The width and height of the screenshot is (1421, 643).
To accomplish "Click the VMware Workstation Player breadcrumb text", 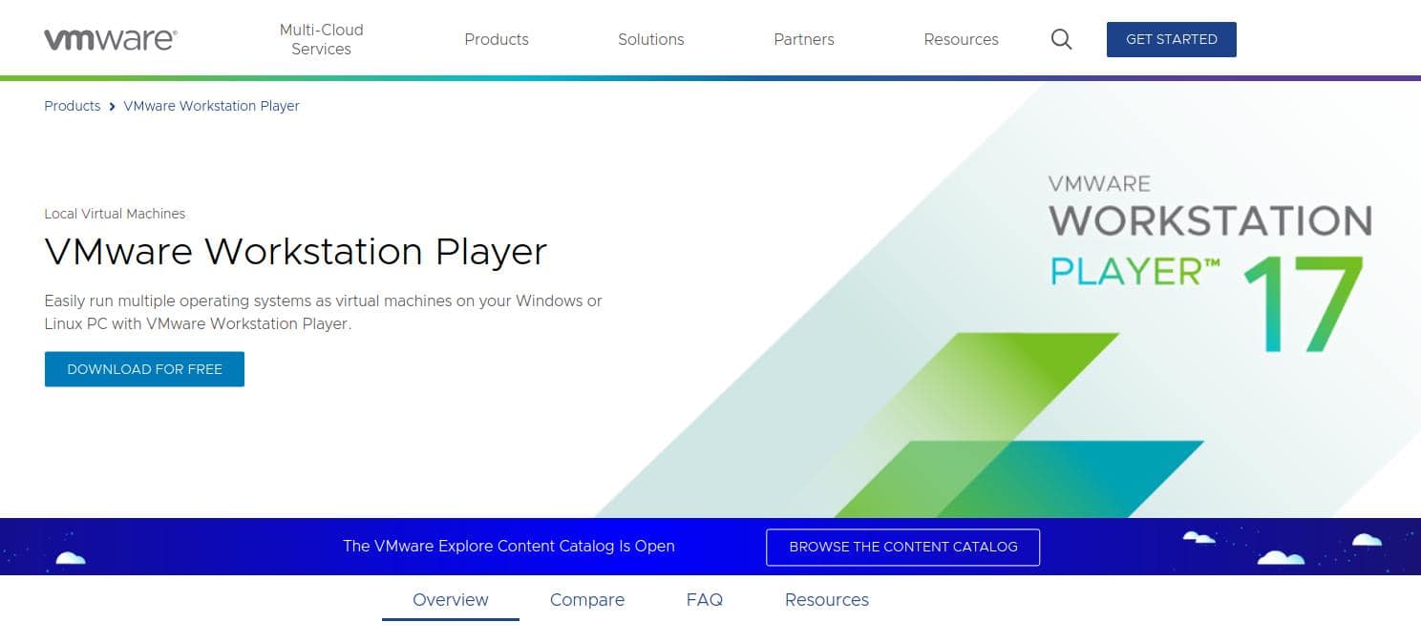I will point(211,106).
